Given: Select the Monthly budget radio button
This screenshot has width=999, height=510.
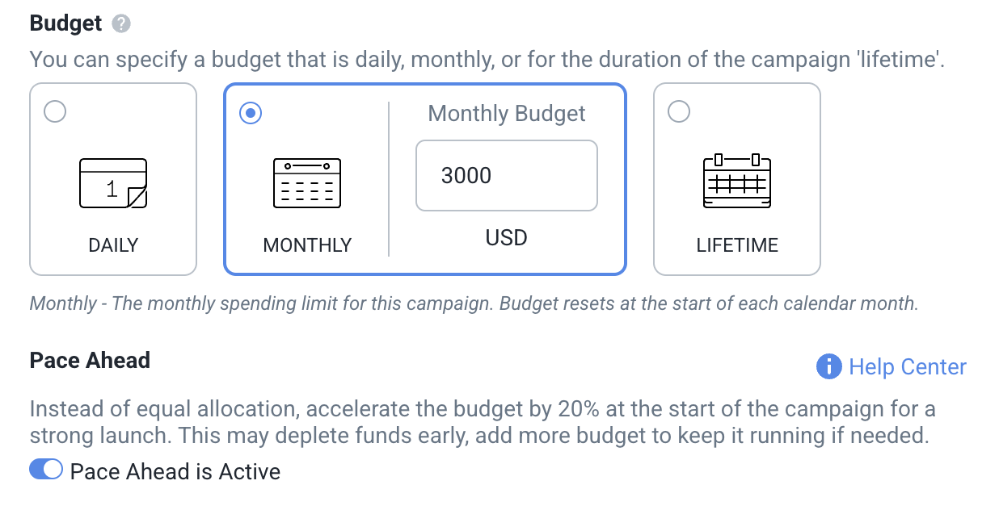Looking at the screenshot, I should click(x=251, y=113).
